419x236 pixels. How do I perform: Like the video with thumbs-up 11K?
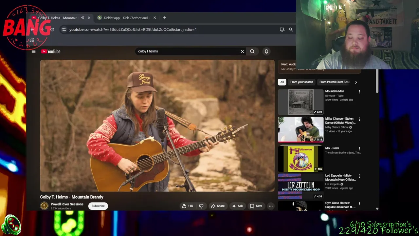[188, 206]
